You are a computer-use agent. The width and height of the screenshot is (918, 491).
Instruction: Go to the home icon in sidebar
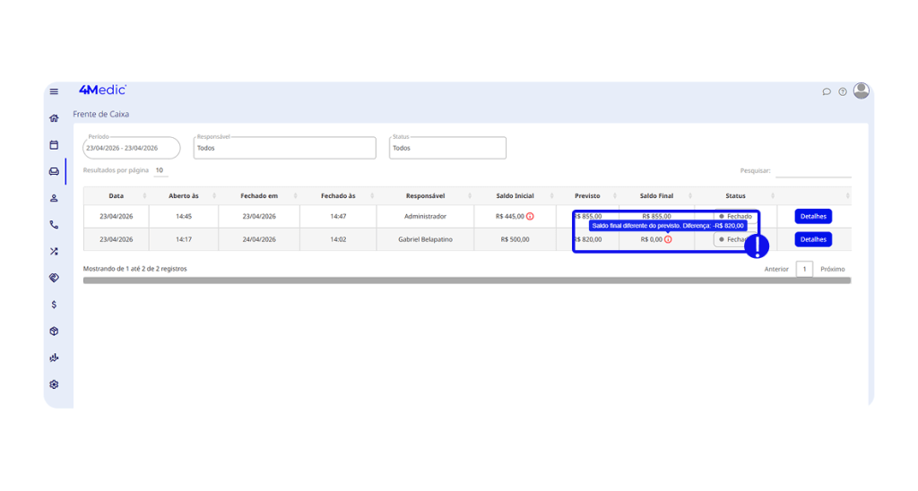[x=54, y=118]
